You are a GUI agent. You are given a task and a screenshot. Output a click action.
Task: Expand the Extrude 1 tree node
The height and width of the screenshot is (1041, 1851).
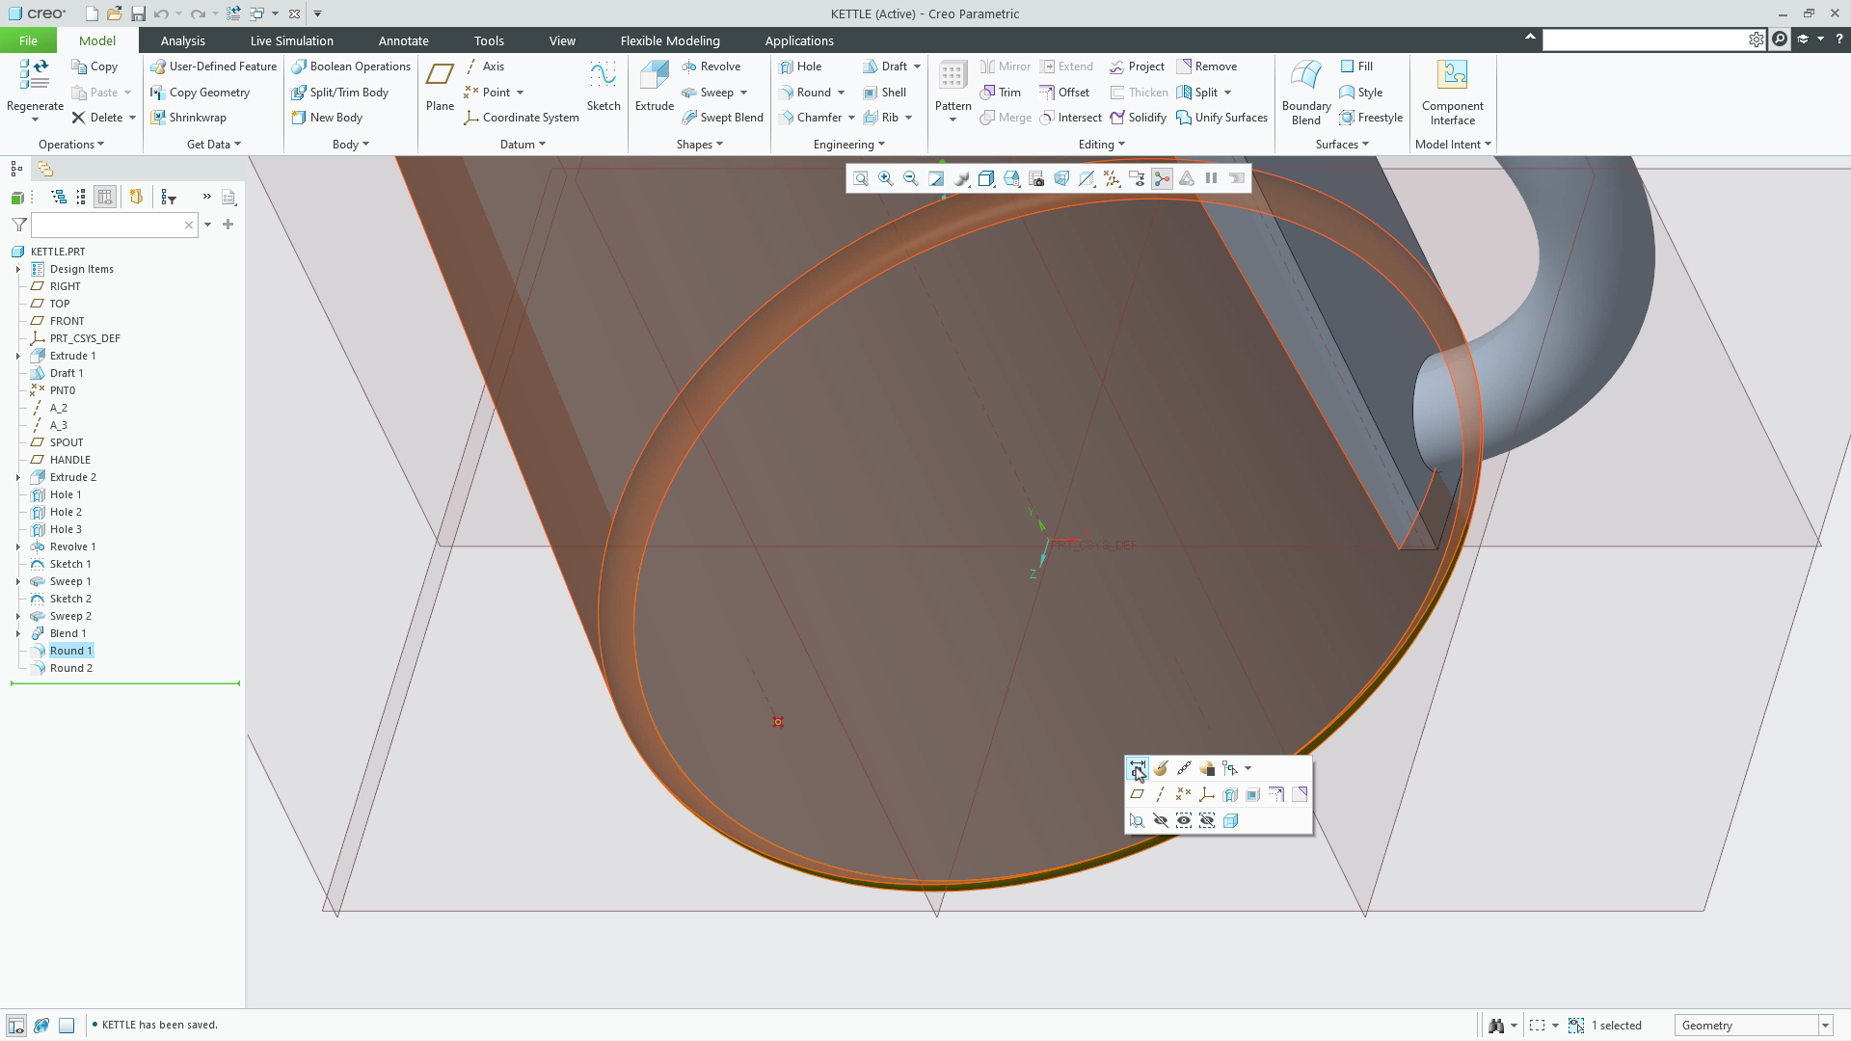[18, 356]
